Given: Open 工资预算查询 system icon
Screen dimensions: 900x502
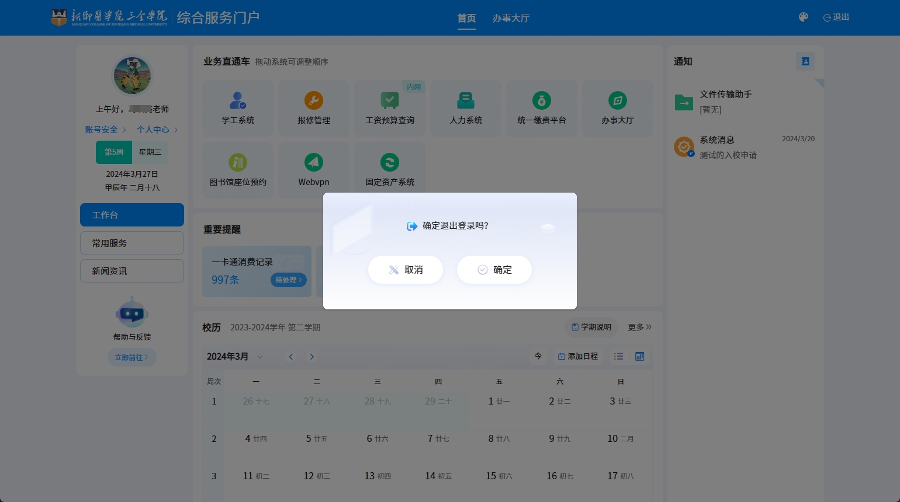Looking at the screenshot, I should pos(390,101).
